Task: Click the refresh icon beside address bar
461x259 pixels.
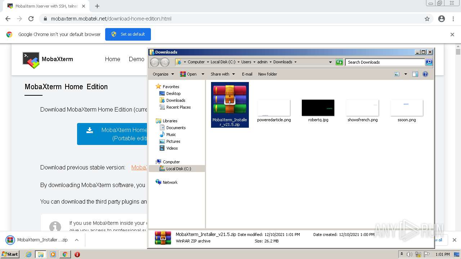Action: tap(339, 62)
